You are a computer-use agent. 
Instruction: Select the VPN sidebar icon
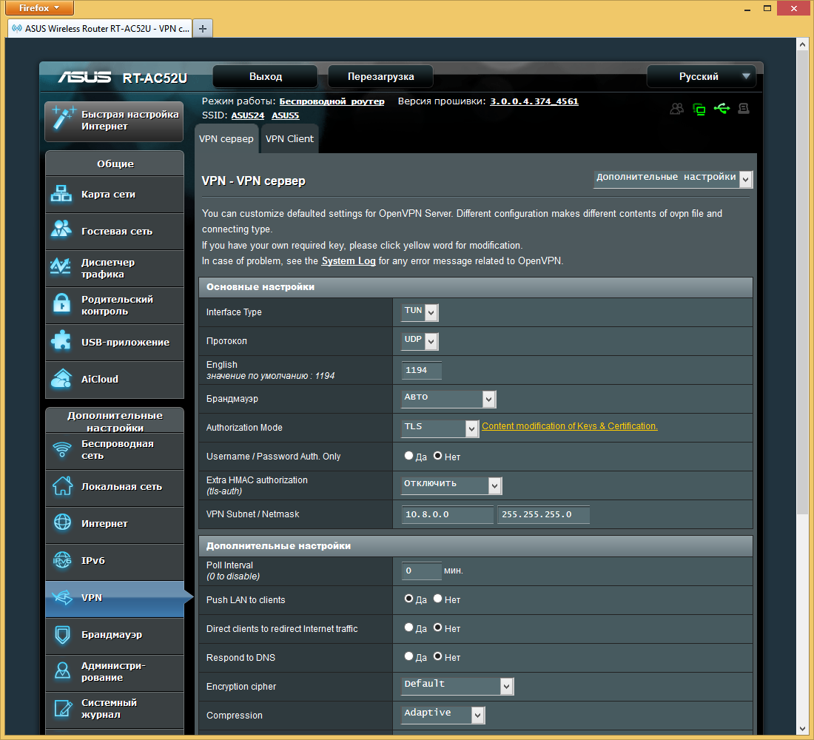tap(62, 597)
